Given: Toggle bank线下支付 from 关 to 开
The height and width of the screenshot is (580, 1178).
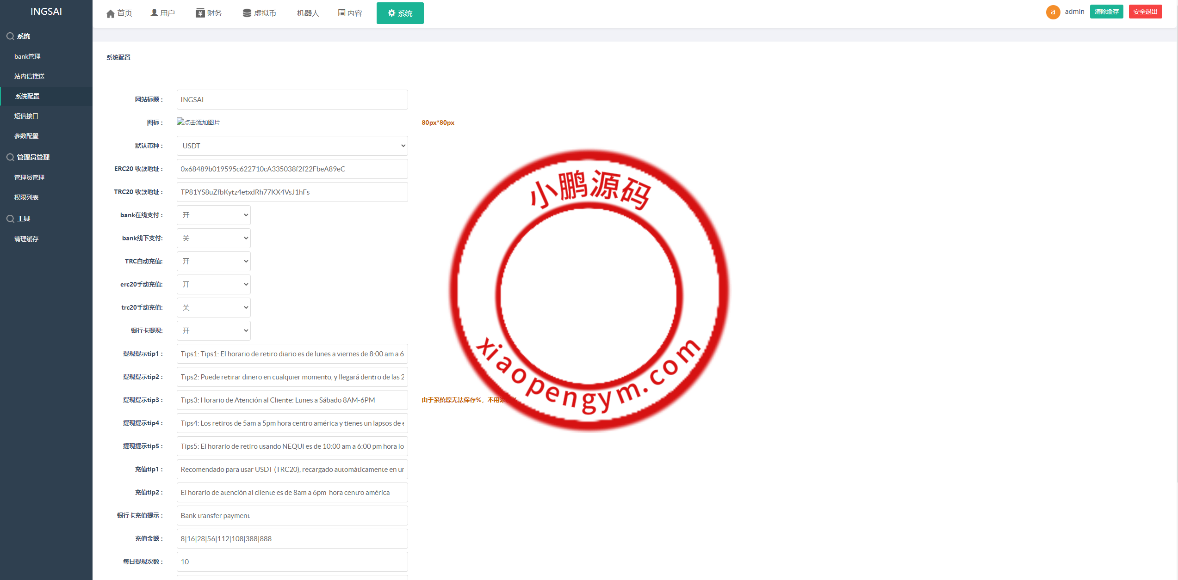Looking at the screenshot, I should [213, 238].
